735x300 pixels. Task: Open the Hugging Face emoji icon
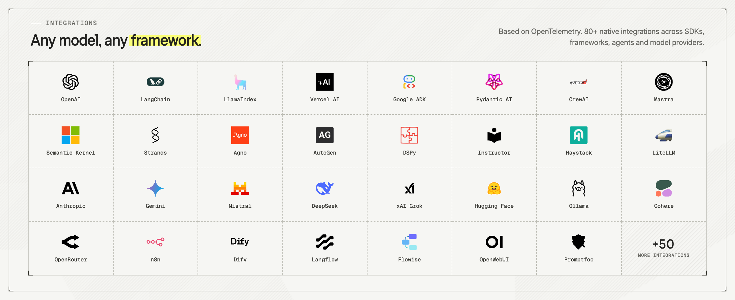pyautogui.click(x=494, y=188)
